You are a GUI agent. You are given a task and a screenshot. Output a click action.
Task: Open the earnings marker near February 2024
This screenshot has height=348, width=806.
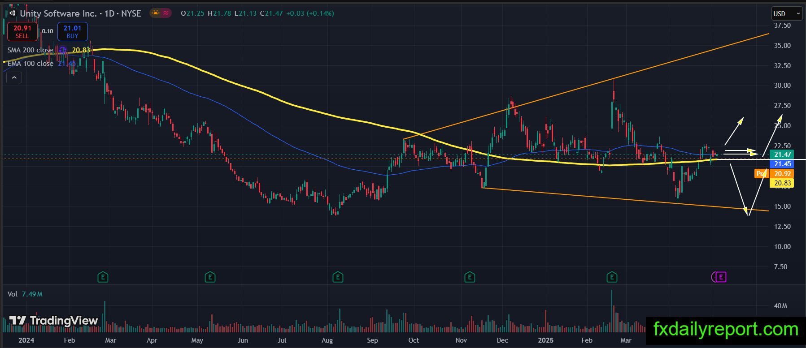point(103,277)
